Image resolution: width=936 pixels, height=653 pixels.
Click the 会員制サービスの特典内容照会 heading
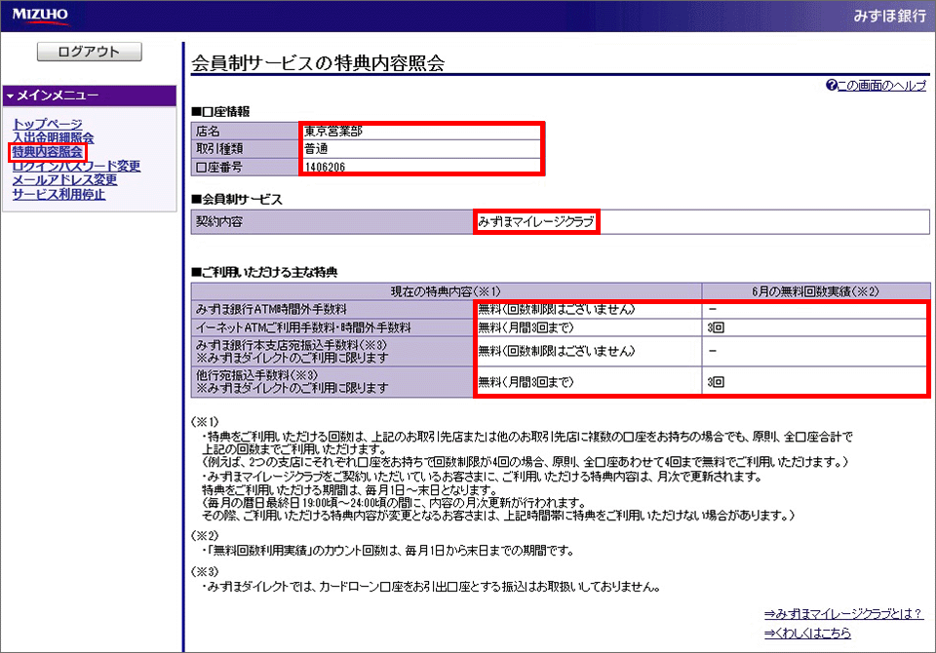tap(318, 62)
